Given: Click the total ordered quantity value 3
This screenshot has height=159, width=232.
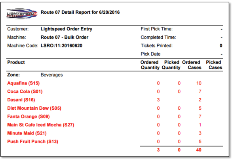Looking at the screenshot, I should (158, 150).
